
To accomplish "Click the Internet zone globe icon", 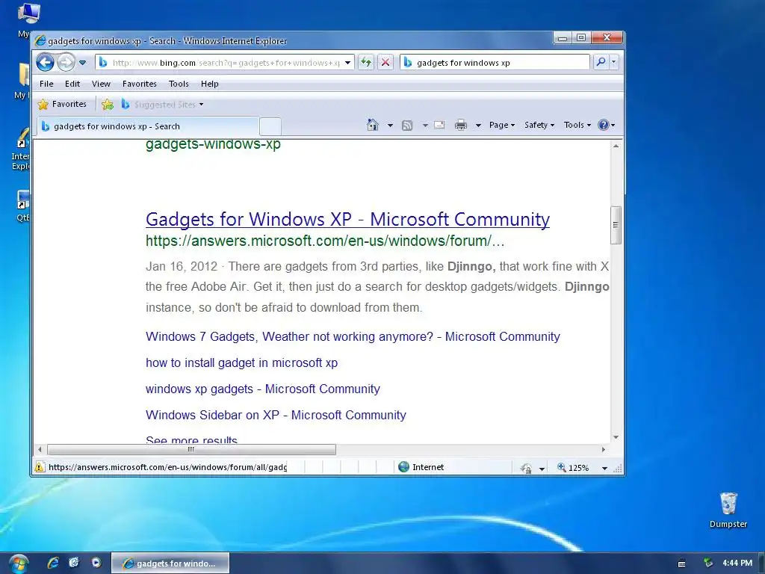I will pyautogui.click(x=403, y=467).
